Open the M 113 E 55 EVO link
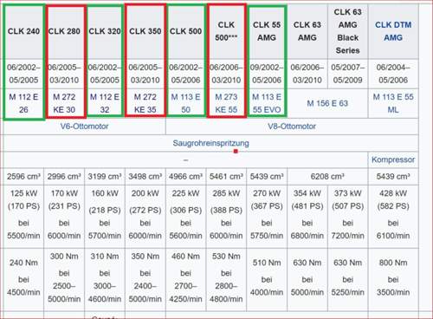This screenshot has width=433, height=319. [x=267, y=103]
